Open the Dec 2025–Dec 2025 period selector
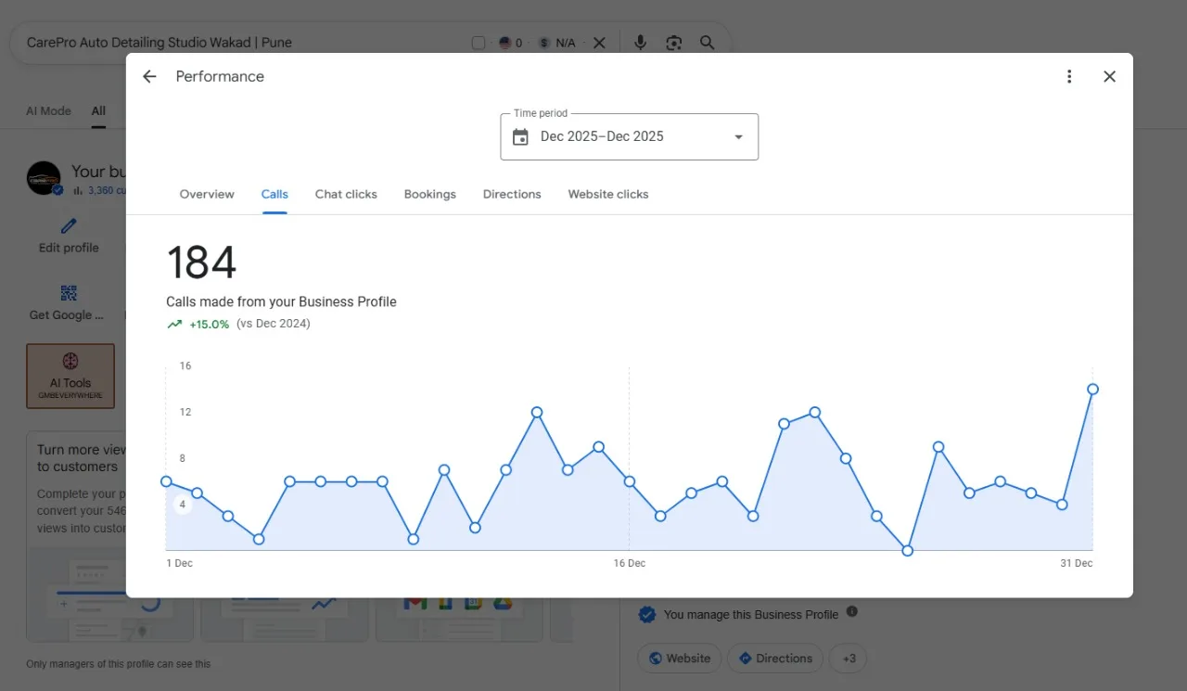Image resolution: width=1187 pixels, height=691 pixels. click(630, 137)
